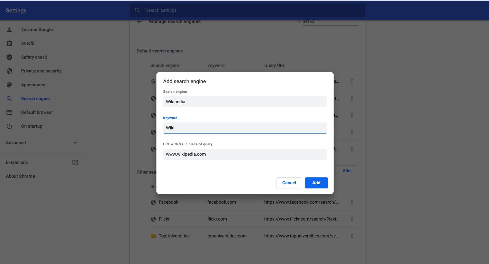Click the Safety check shield icon

[9, 57]
